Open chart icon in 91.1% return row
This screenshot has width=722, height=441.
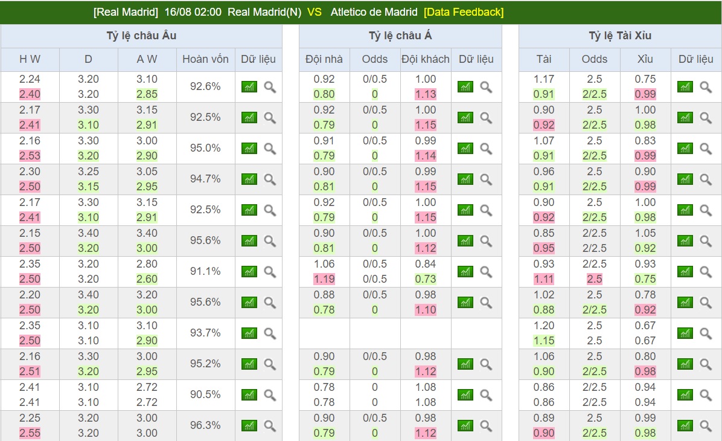pyautogui.click(x=249, y=271)
